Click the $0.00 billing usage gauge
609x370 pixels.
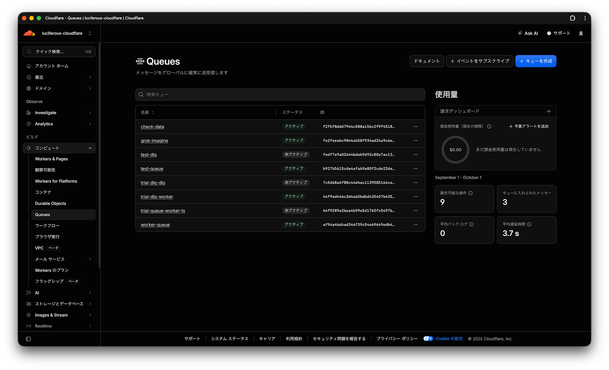455,150
